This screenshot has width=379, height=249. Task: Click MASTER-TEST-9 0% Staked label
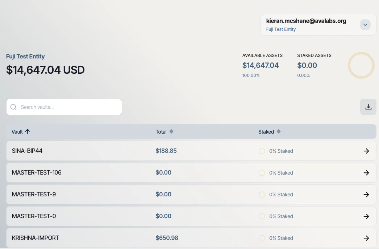(281, 195)
